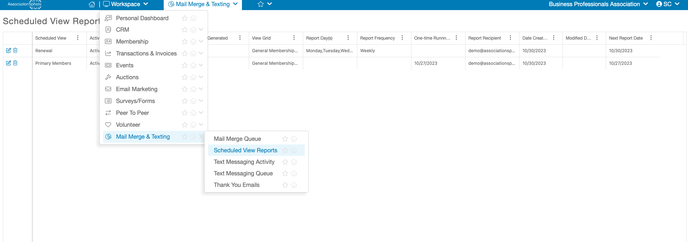Open the favorites star in top bar
This screenshot has height=242, width=688.
[x=261, y=4]
